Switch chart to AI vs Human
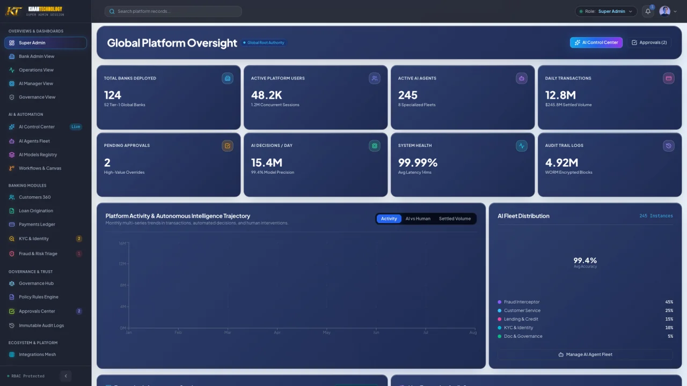Image resolution: width=687 pixels, height=386 pixels. point(418,219)
